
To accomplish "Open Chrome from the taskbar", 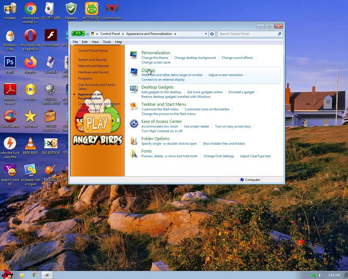I will tap(35, 275).
